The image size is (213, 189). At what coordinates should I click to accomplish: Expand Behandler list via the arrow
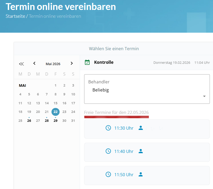click(x=204, y=96)
